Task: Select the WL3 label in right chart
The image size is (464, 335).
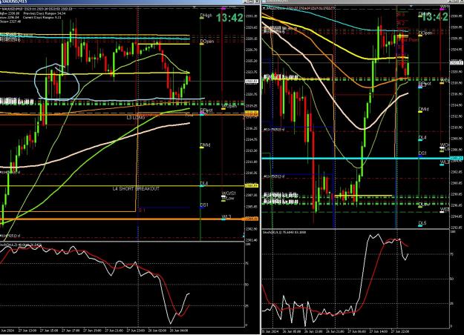Action: [445, 162]
